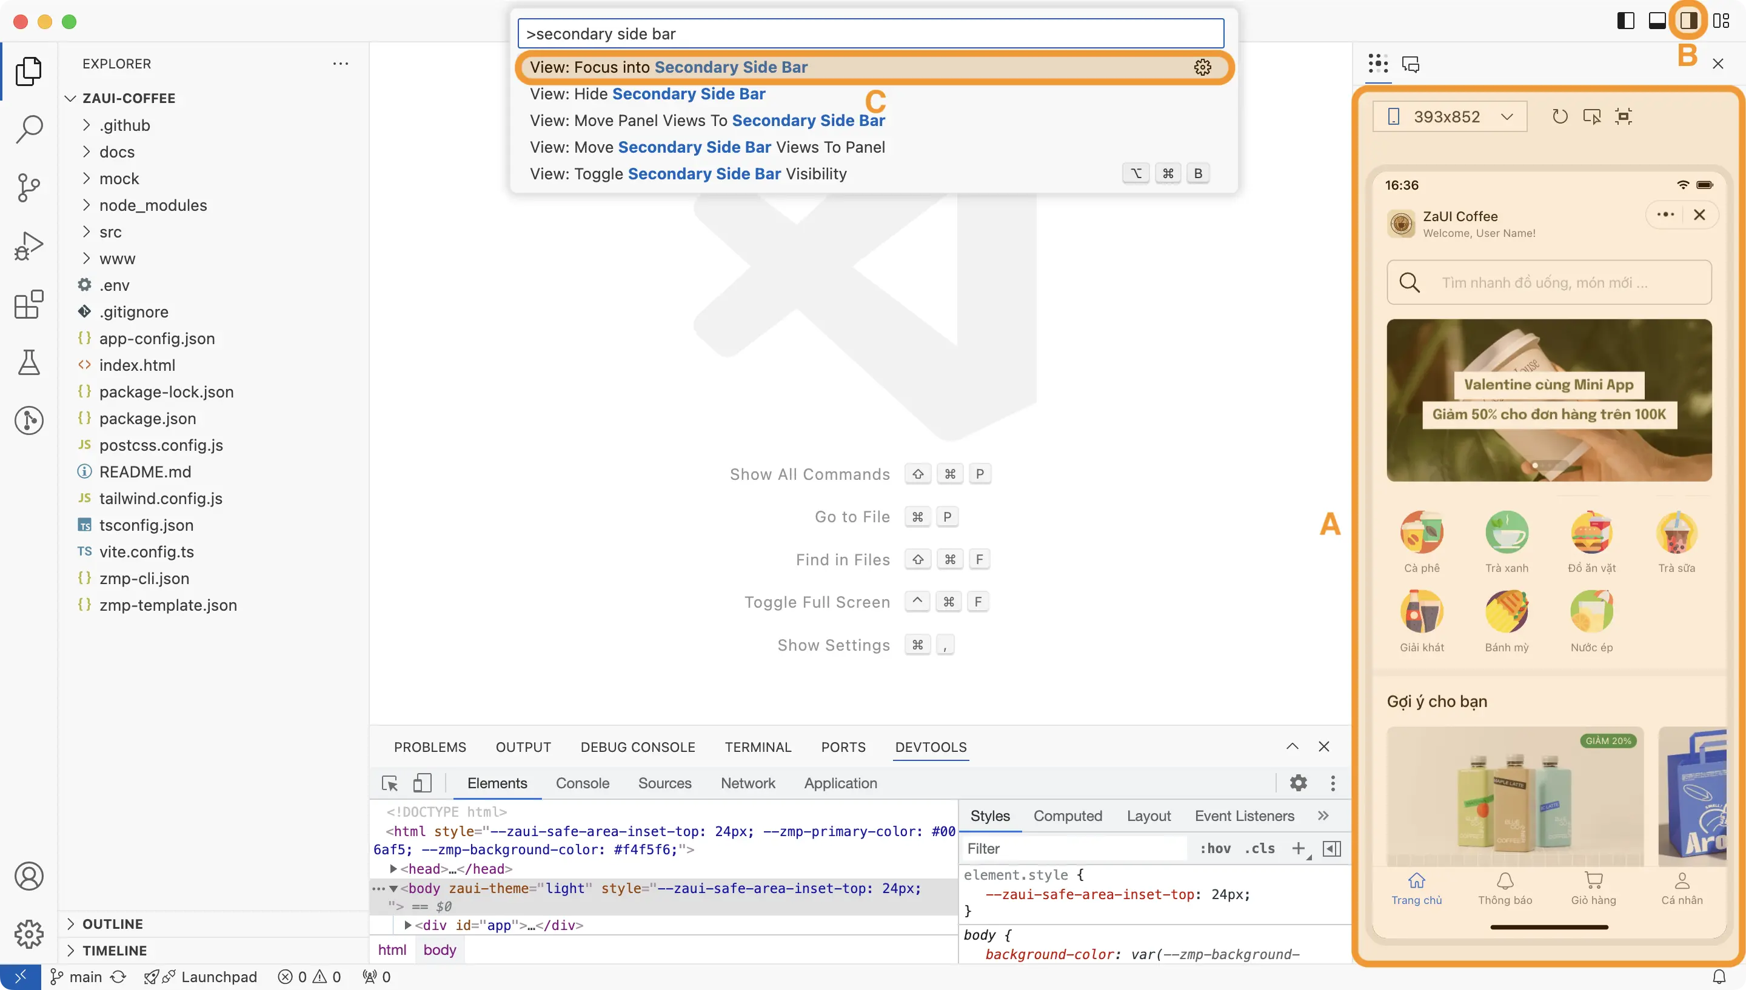Switch to the PROBLEMS panel tab
The width and height of the screenshot is (1746, 990).
point(430,746)
